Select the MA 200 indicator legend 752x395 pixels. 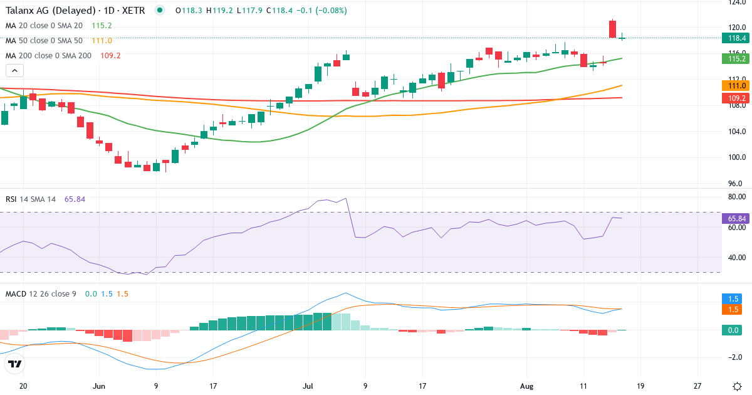tap(48, 56)
